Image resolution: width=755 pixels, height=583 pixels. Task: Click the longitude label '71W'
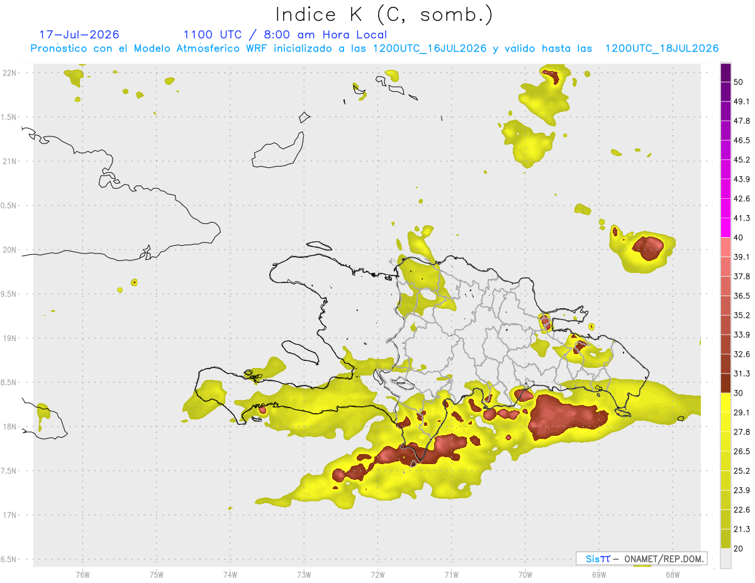(x=451, y=574)
